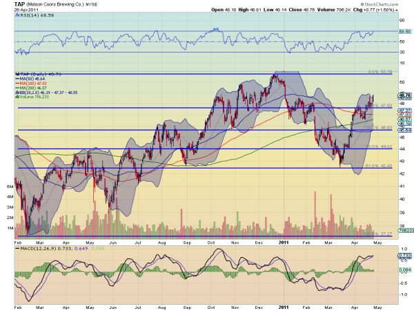Image resolution: width=414 pixels, height=311 pixels.
Task: Click the green 0.084 histogram tag on right
Action: click(x=404, y=270)
